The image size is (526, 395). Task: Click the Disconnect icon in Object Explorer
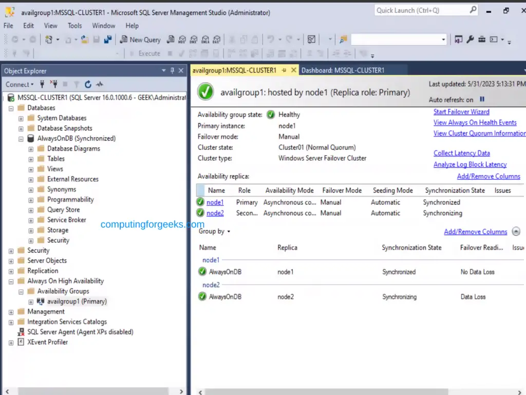coord(53,84)
